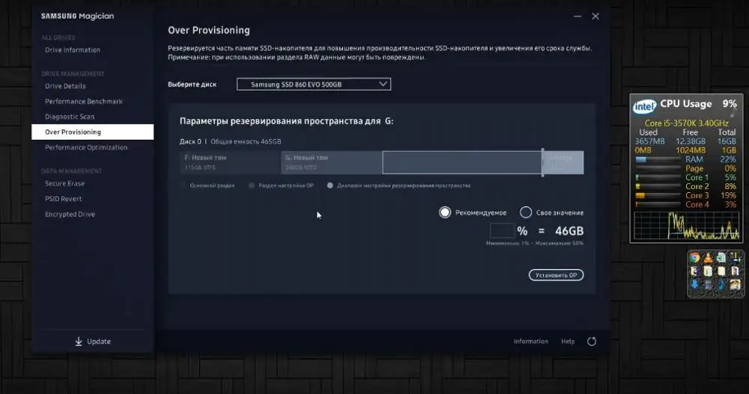Click the Core 3 usage row in gadget
749x394 pixels.
coord(686,196)
